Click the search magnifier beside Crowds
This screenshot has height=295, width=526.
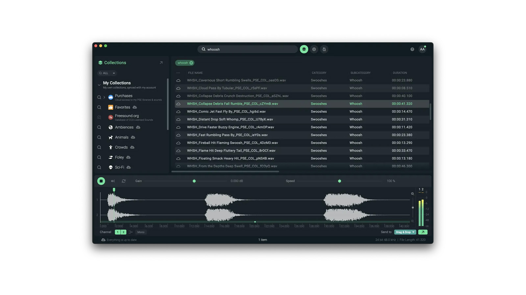99,147
